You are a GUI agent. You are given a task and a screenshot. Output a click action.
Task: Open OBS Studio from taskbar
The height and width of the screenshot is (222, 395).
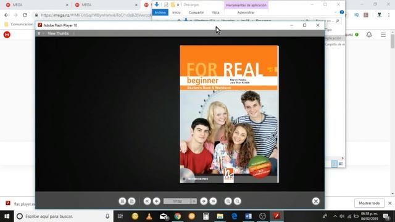click(262, 216)
